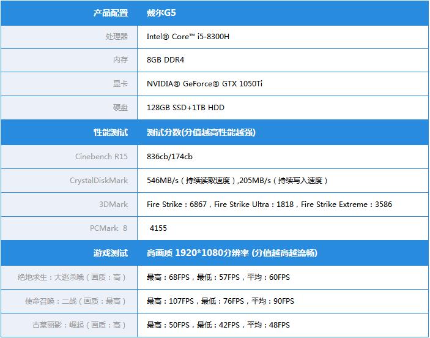
Task: Select the Cinebench R15 label
Action: pyautogui.click(x=102, y=157)
